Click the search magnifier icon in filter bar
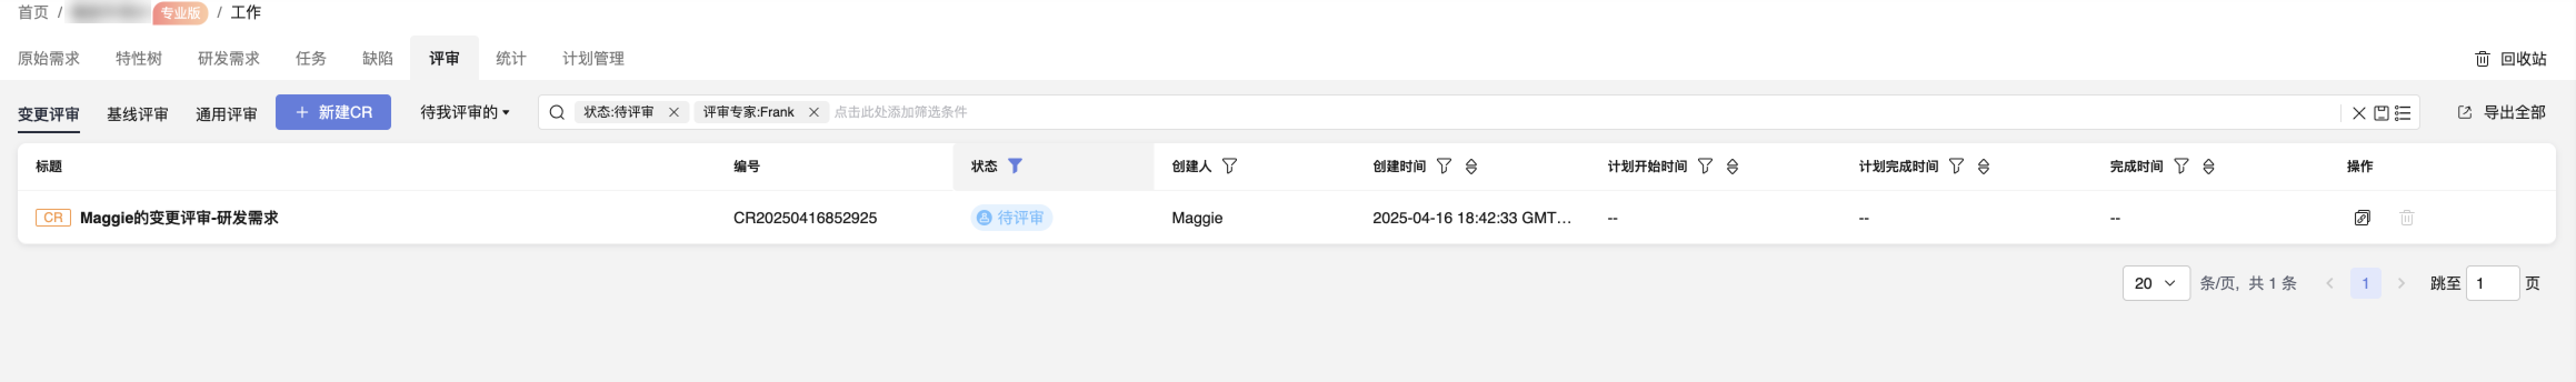The image size is (2576, 382). point(557,112)
